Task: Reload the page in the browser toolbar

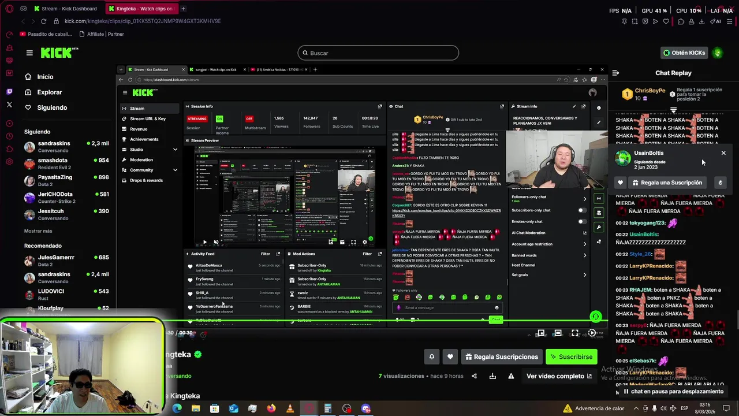Action: 43,21
